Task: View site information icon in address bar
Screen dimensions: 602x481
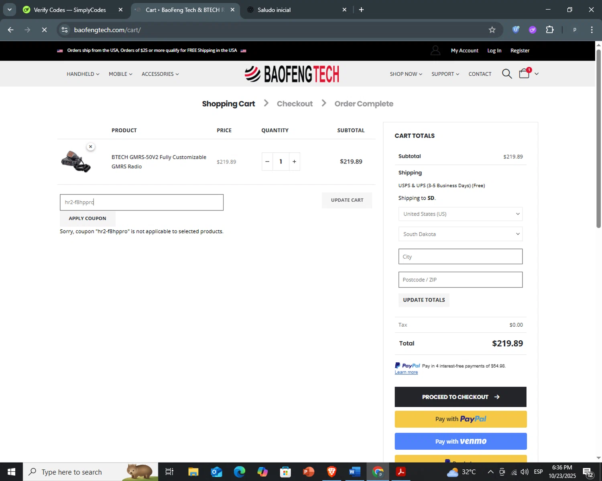Action: [x=65, y=30]
